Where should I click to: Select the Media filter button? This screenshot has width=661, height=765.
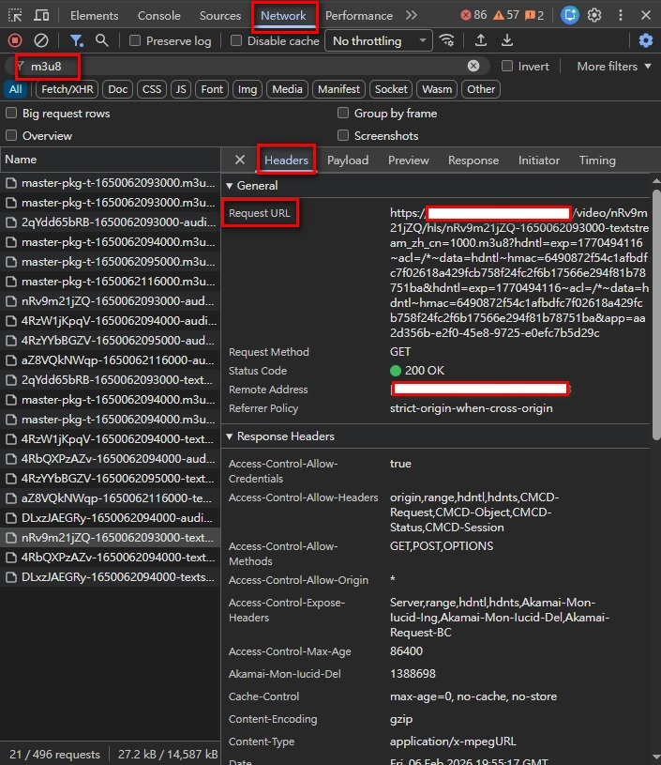tap(287, 89)
